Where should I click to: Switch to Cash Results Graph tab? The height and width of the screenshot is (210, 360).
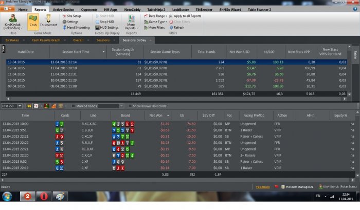[x=46, y=40]
